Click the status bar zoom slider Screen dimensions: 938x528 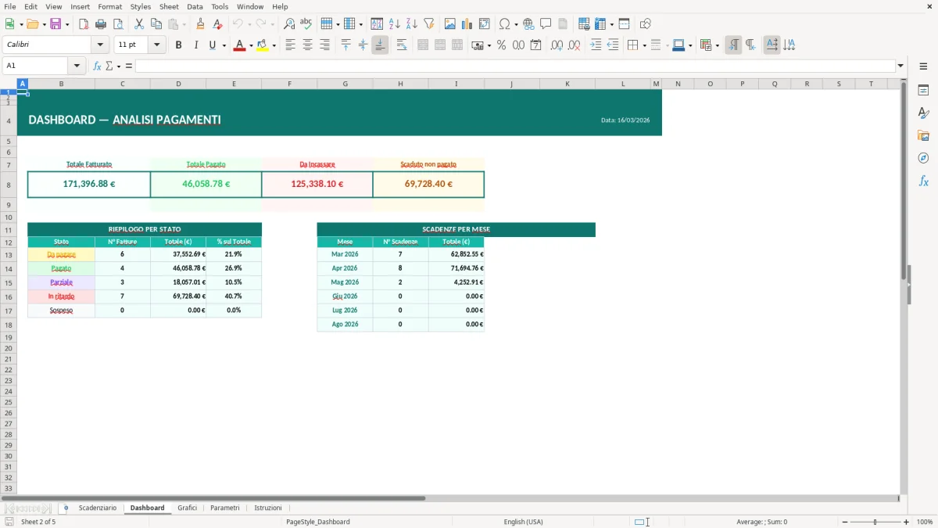[875, 522]
